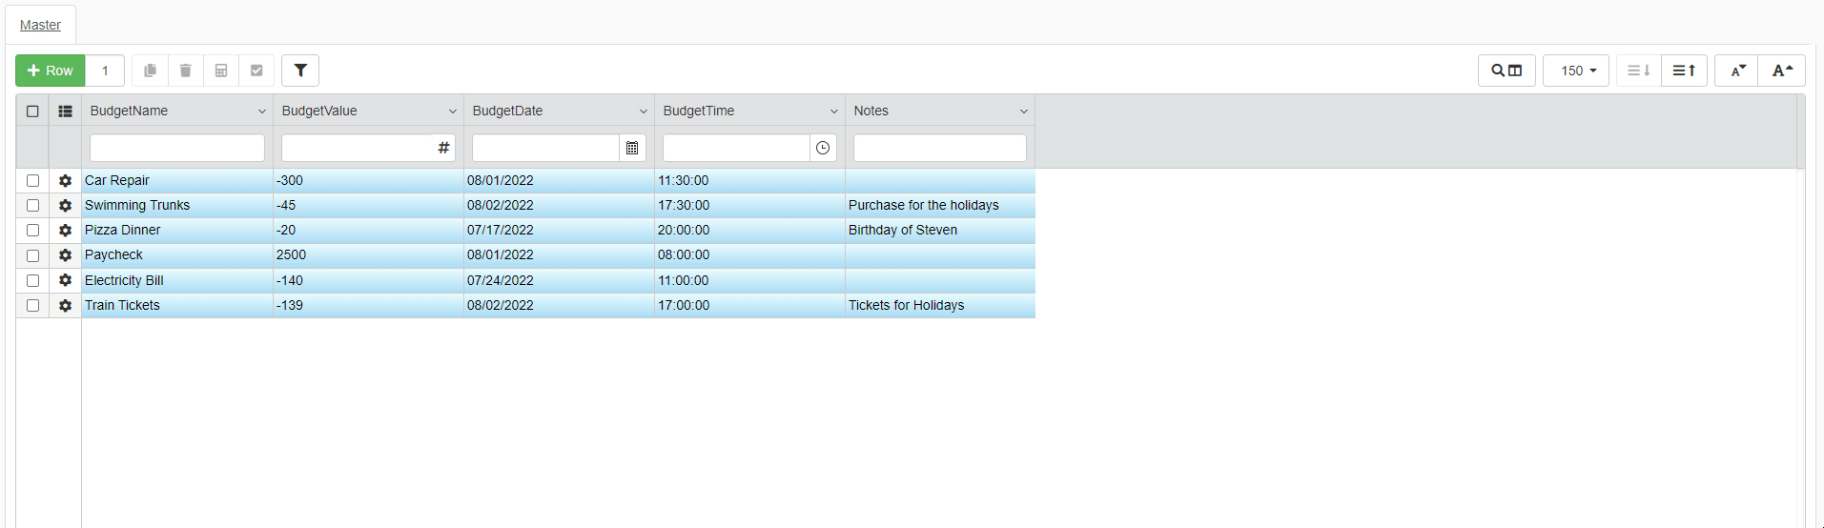Click the increase font size icon
This screenshot has height=528, width=1824.
pos(1782,71)
